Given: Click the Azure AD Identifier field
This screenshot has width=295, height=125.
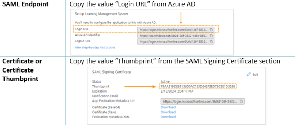Looking at the screenshot, I should [x=176, y=36].
